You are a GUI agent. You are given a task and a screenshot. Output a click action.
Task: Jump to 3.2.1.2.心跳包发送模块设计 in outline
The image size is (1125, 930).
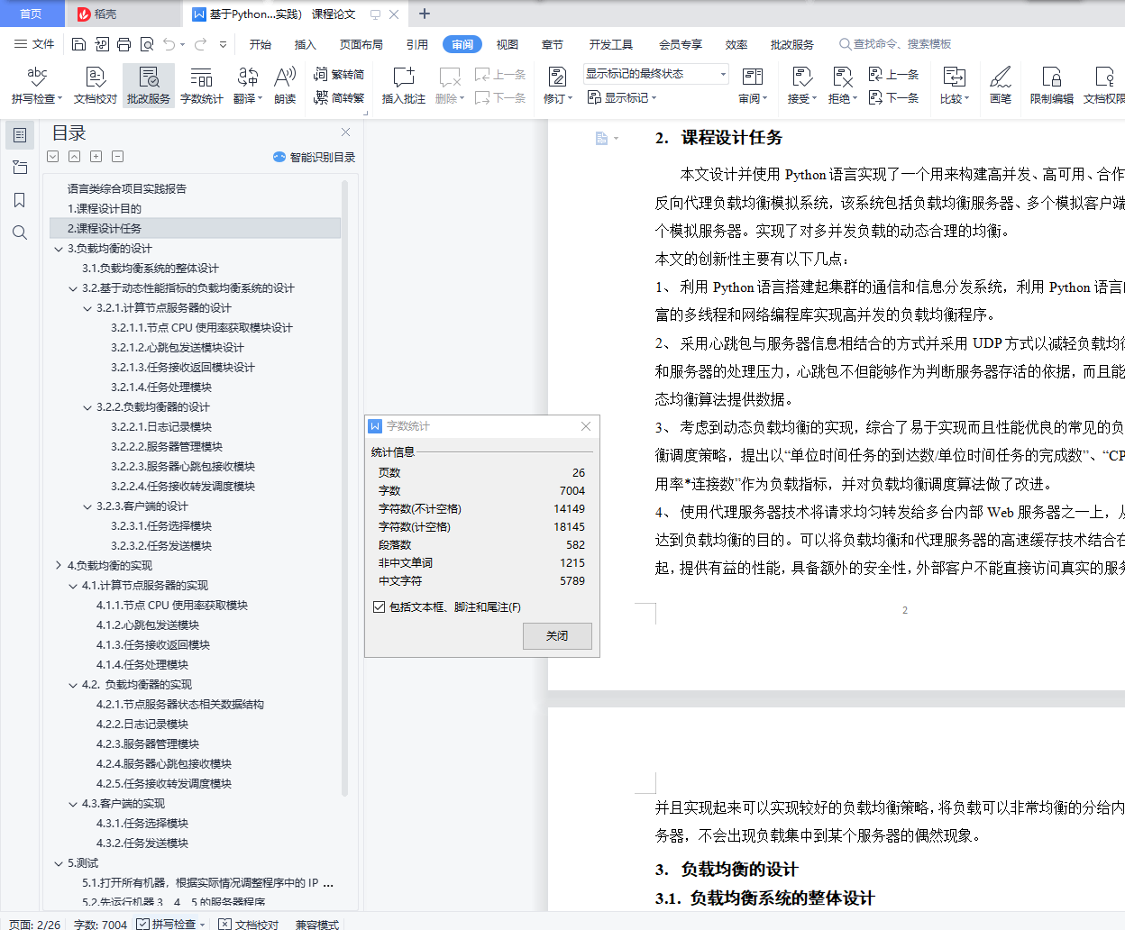(x=178, y=348)
